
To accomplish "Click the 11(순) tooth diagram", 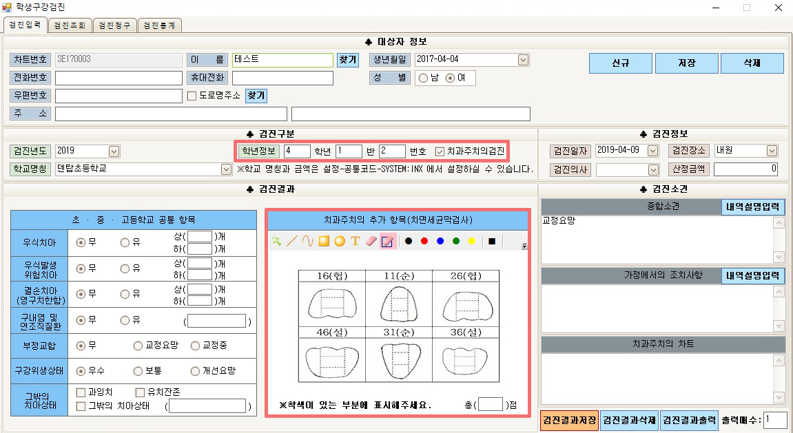I will 398,305.
